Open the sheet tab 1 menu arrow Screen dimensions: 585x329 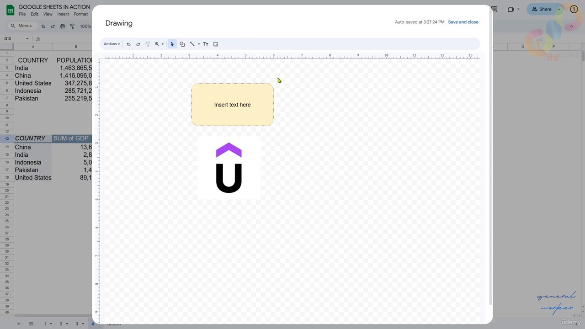51,324
